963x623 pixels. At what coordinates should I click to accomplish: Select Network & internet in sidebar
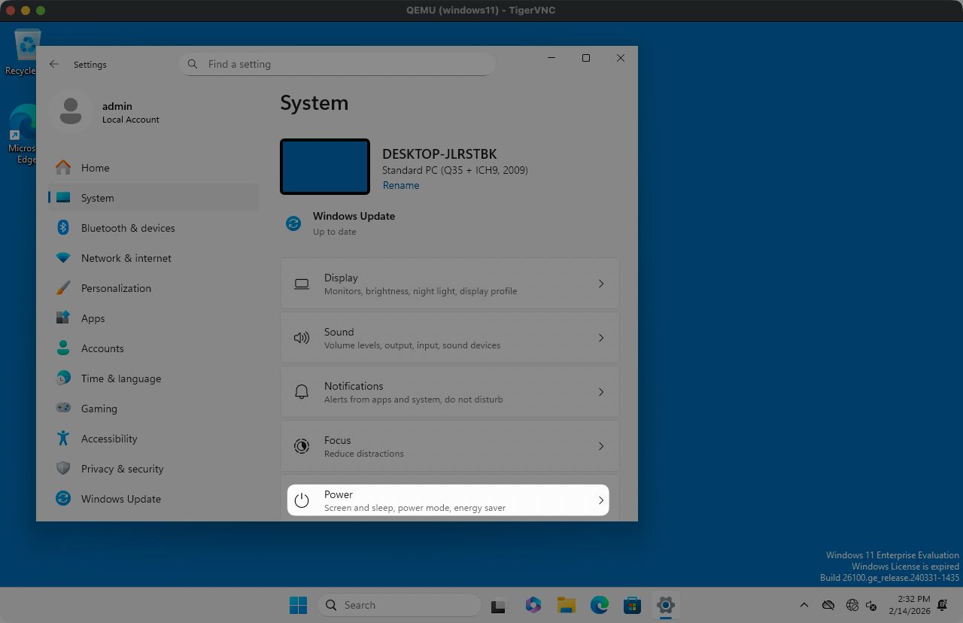pos(126,258)
